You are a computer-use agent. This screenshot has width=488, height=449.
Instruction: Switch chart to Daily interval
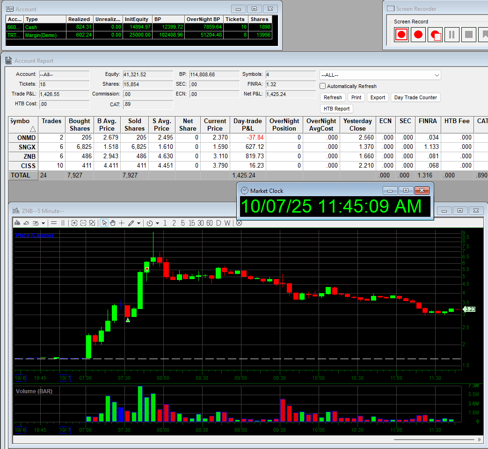click(x=219, y=223)
